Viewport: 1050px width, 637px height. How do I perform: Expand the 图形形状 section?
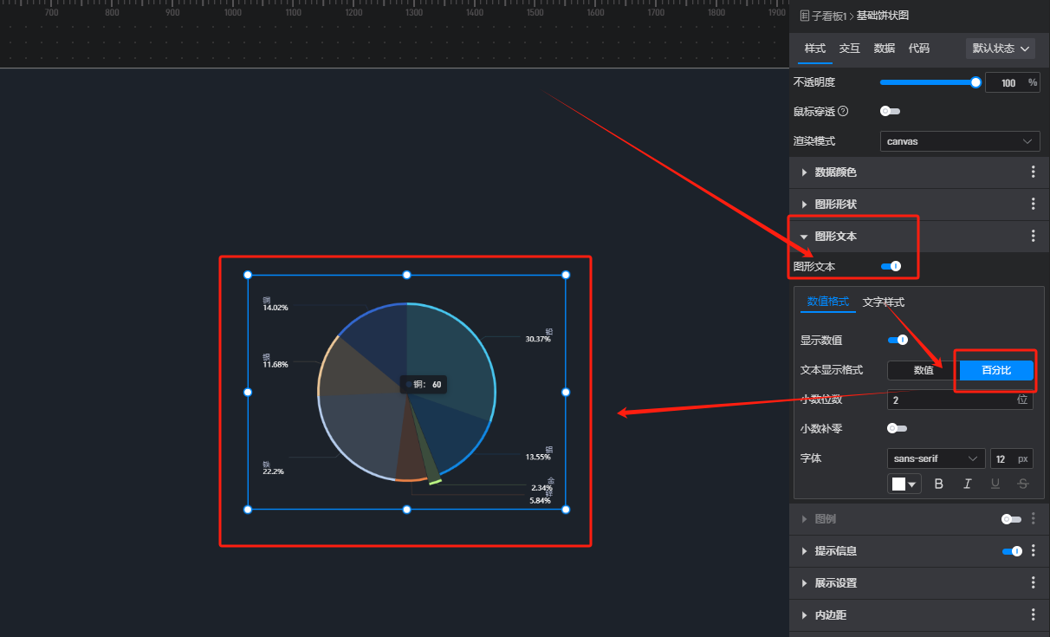click(804, 204)
